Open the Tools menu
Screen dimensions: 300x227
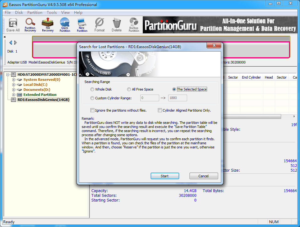52,13
